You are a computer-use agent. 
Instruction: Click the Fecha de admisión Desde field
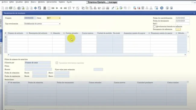coord(40,73)
